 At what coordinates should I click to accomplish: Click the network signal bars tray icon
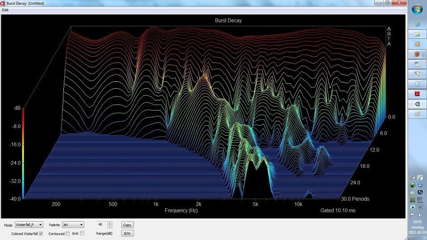[413, 178]
